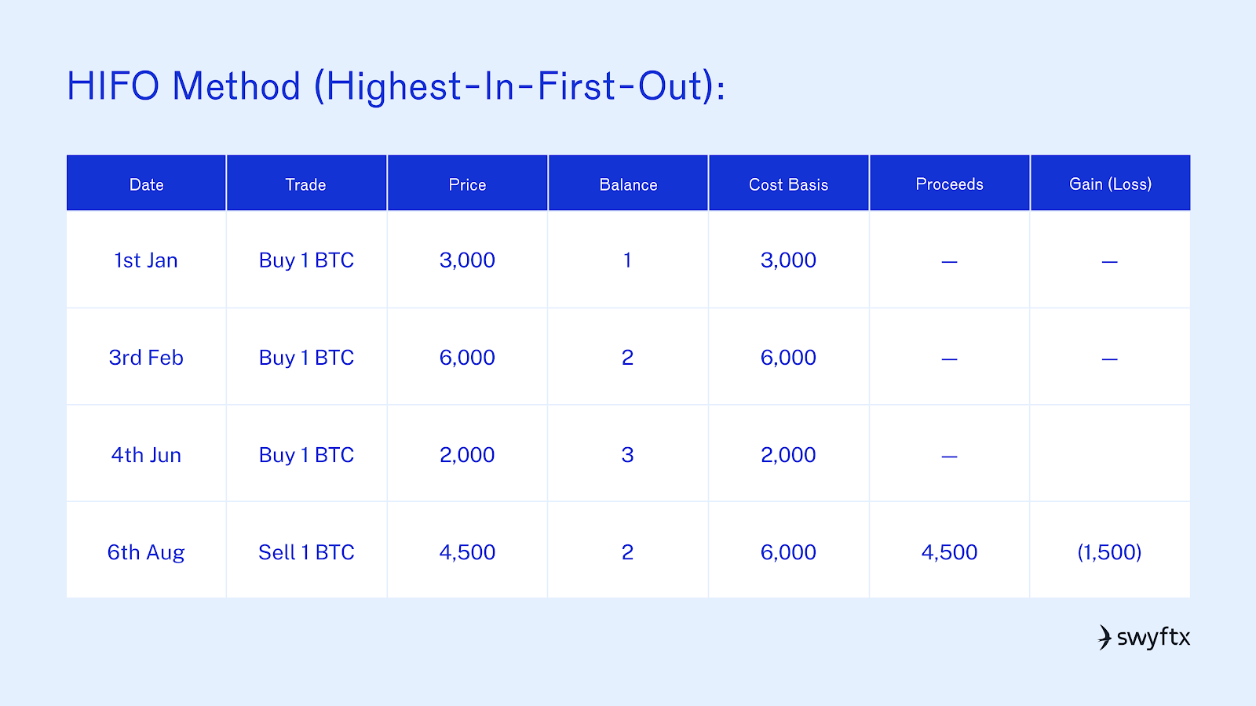The height and width of the screenshot is (706, 1256).
Task: Click the 4th Jun date cell
Action: (146, 455)
